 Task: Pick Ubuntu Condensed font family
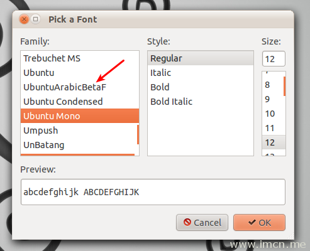coord(80,102)
